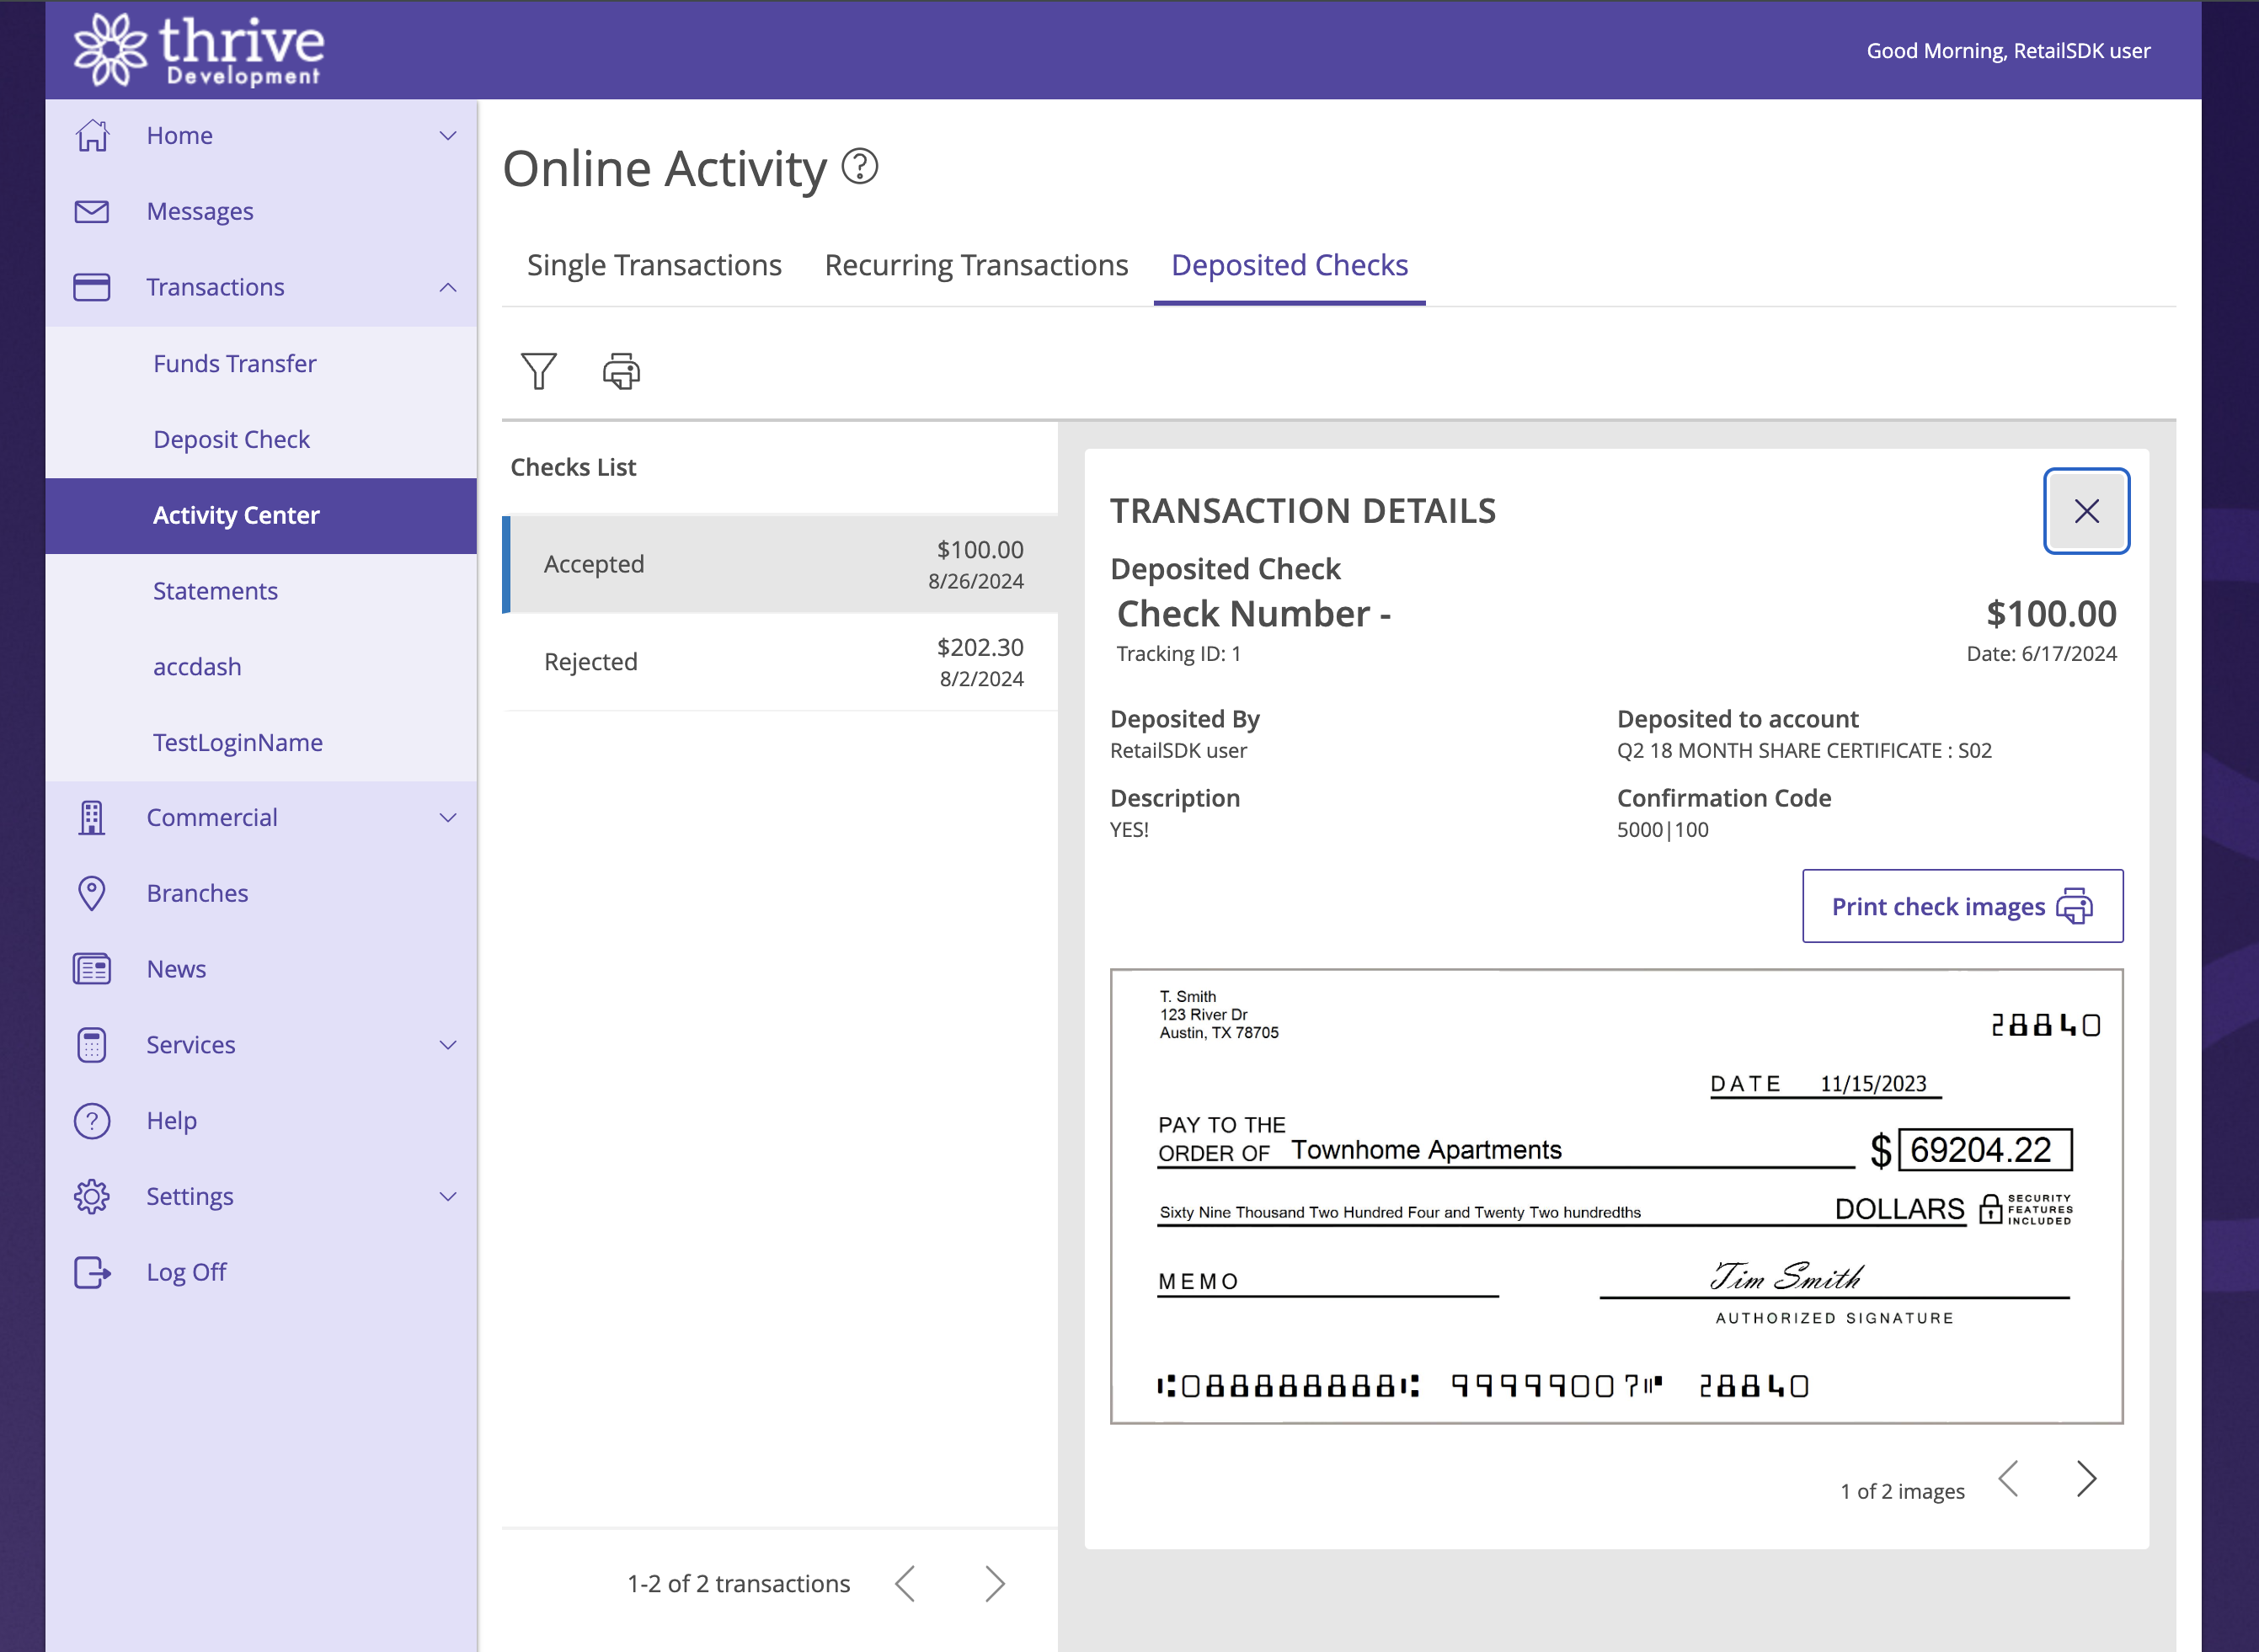2259x1652 pixels.
Task: Click the '1 of 2 images' text
Action: 1902,1491
